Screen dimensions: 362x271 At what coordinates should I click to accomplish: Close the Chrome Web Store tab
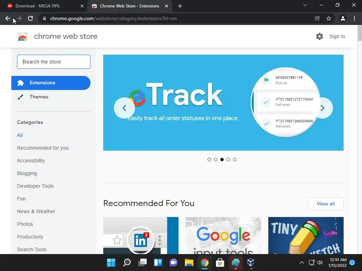[x=166, y=6]
